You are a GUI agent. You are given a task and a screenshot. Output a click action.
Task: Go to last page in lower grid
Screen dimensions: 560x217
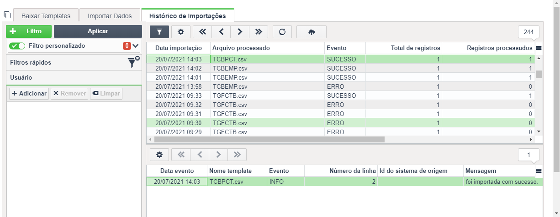point(237,155)
